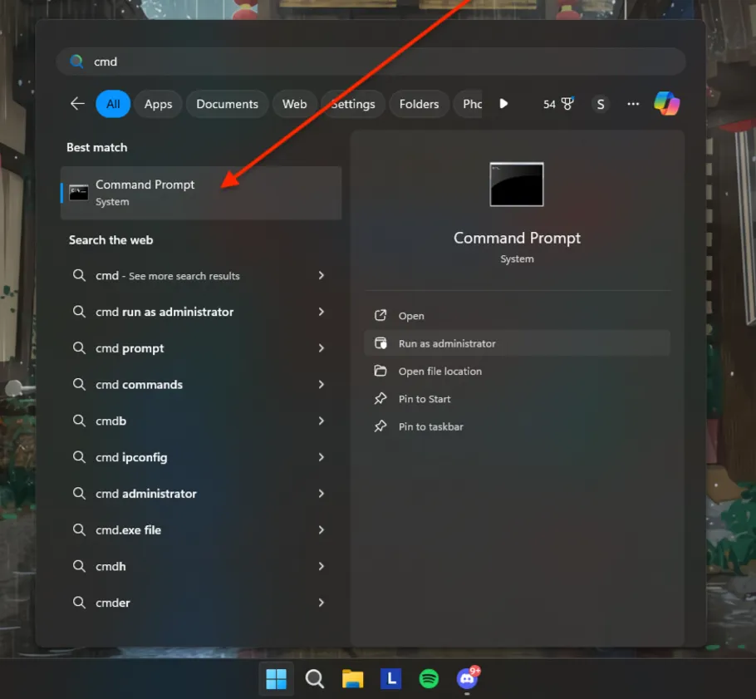Image resolution: width=756 pixels, height=699 pixels.
Task: Click 'Command Prompt' title in right panel
Action: point(517,238)
